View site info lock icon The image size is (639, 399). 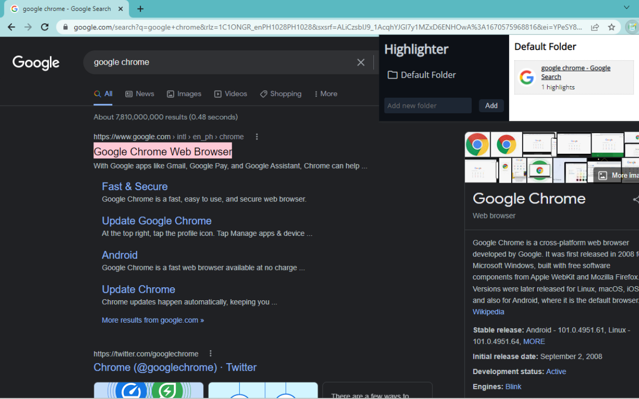point(65,27)
